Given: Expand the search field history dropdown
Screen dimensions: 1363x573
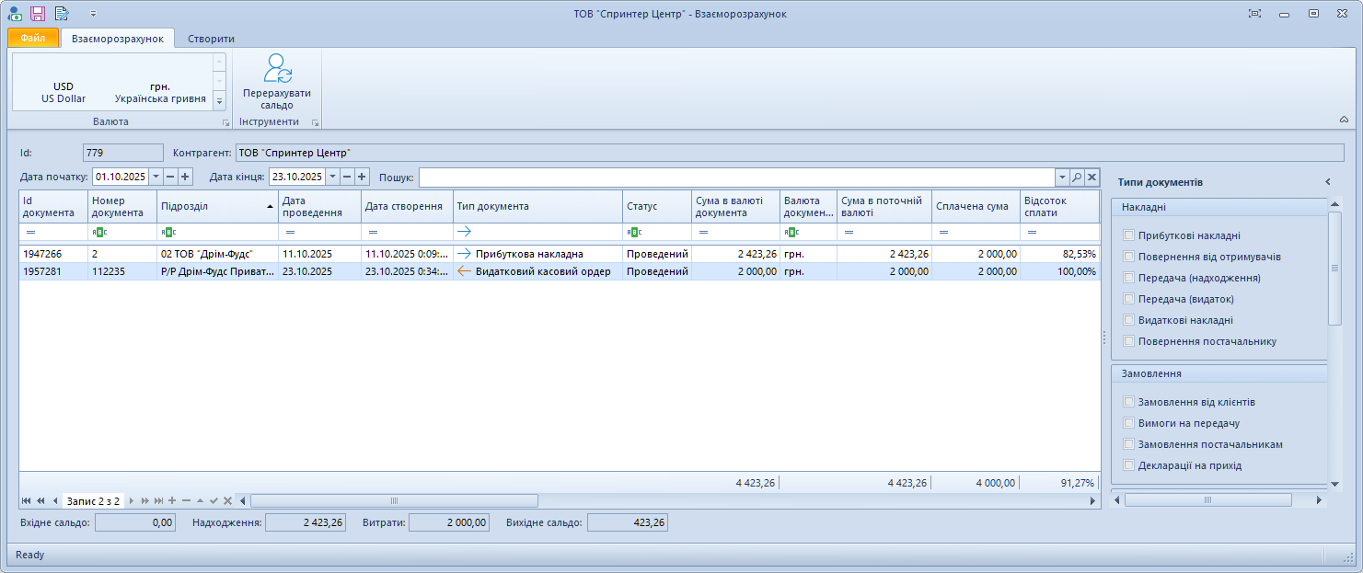Looking at the screenshot, I should pyautogui.click(x=1062, y=177).
